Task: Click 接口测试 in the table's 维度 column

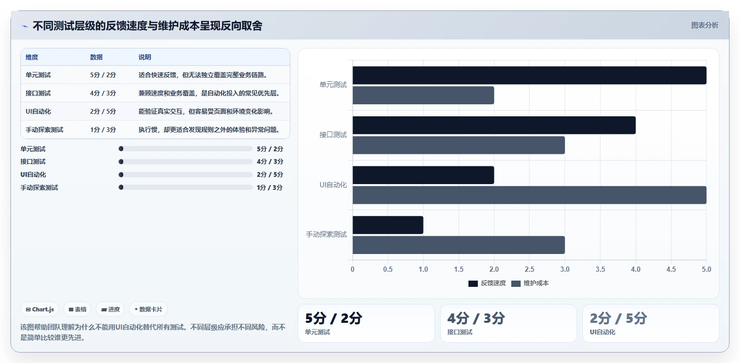Action: (x=38, y=93)
